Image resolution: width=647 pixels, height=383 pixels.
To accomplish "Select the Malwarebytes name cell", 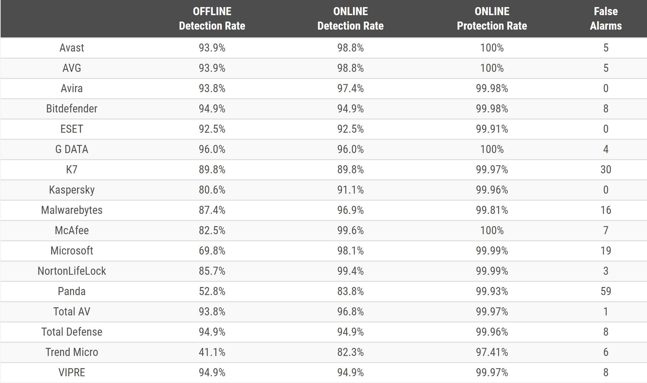I will coord(72,210).
